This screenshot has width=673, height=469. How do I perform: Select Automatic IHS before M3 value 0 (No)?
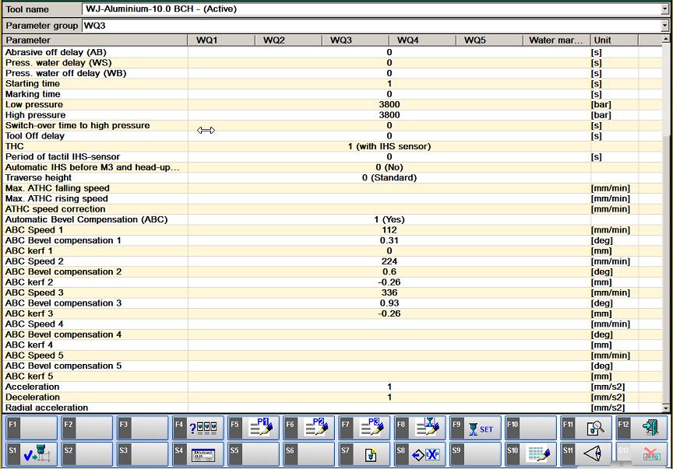click(x=389, y=167)
